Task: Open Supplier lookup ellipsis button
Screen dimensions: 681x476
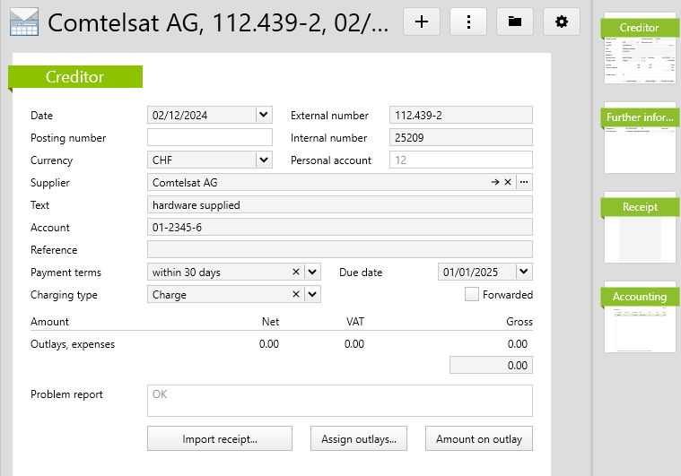Action: [524, 183]
